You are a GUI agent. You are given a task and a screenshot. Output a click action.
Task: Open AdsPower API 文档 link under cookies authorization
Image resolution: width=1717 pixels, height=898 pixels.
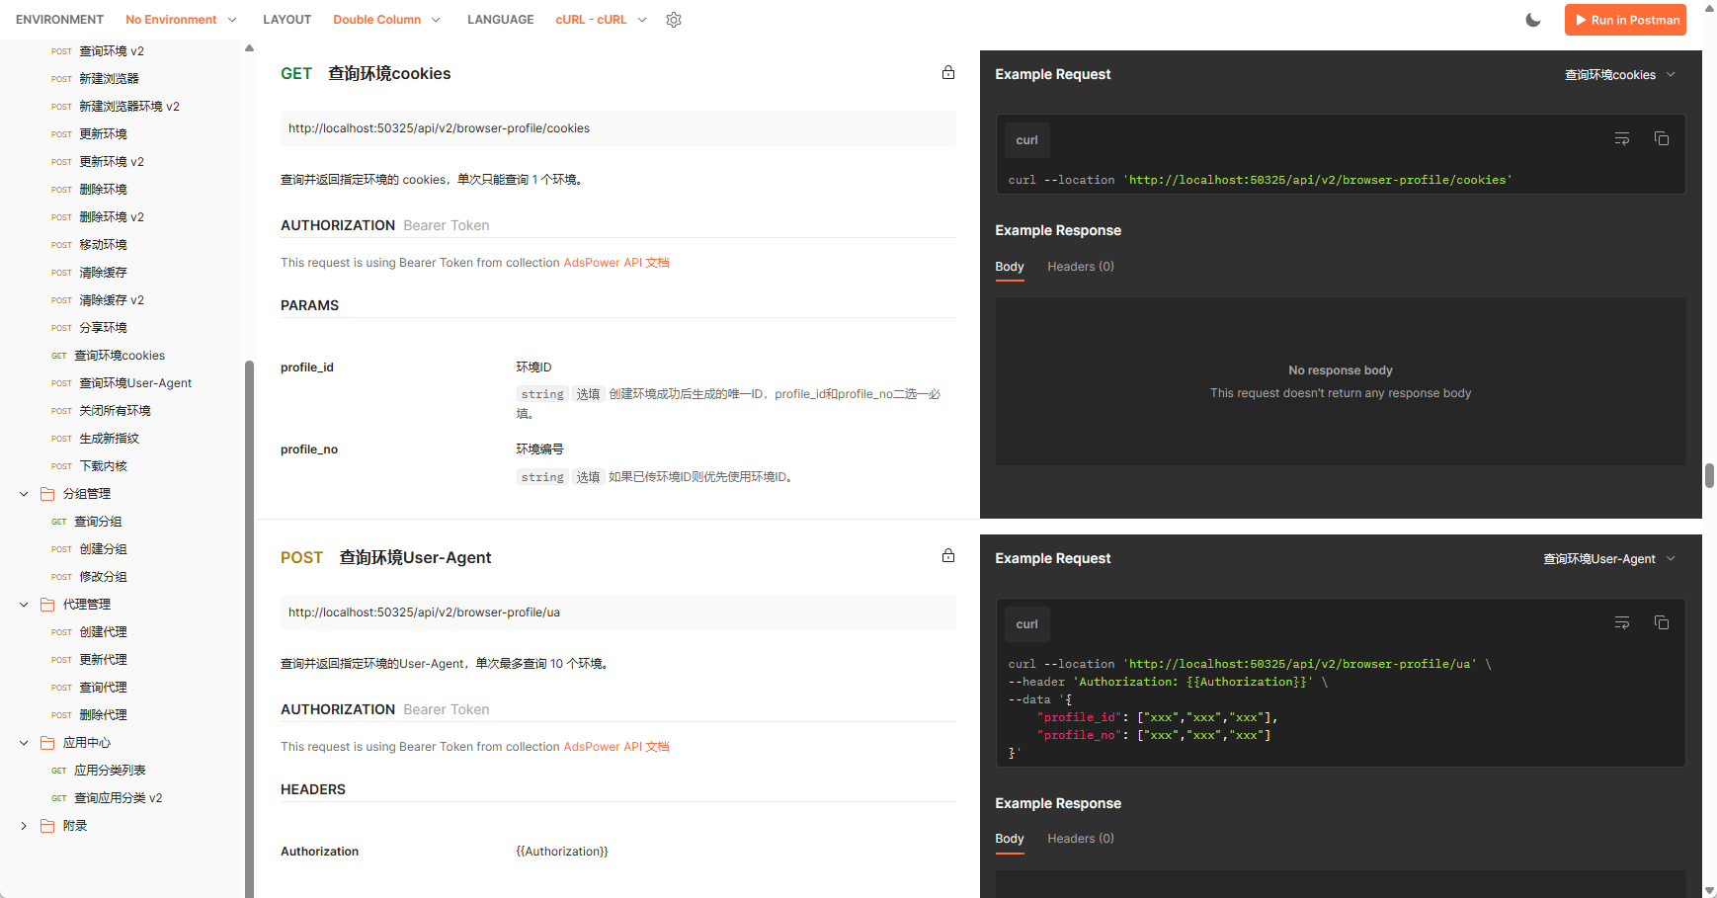click(615, 263)
